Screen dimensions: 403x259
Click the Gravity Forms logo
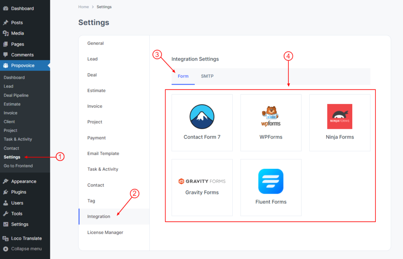pos(202,181)
